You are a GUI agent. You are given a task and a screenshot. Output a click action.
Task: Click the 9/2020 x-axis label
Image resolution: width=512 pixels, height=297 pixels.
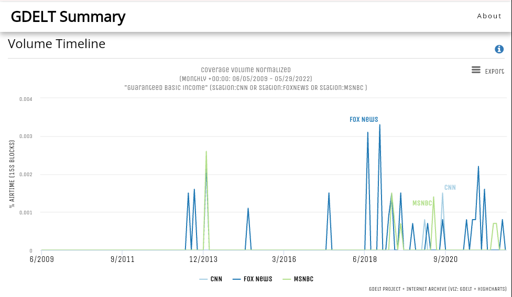[x=445, y=259]
